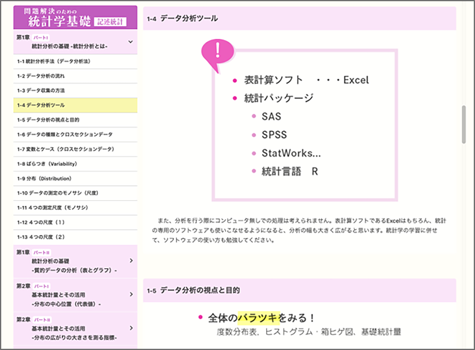
Task: Open 1-6 データの種類とクロスセクションデータ
Action: (x=75, y=134)
